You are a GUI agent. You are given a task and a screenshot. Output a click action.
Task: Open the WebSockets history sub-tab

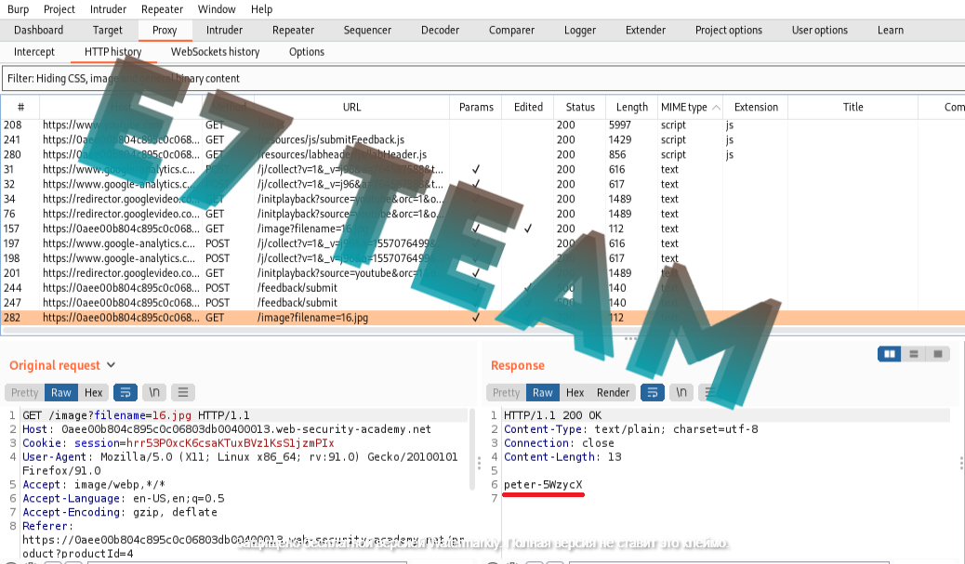point(215,52)
